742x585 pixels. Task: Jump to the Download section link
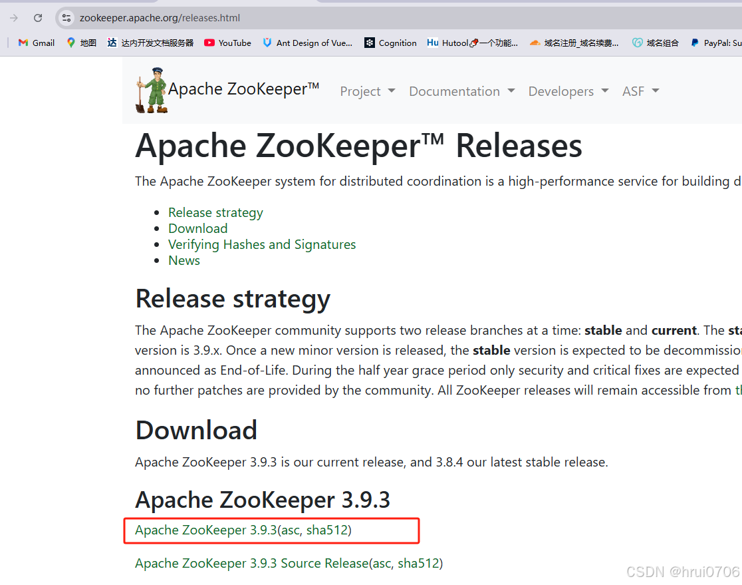(x=198, y=228)
